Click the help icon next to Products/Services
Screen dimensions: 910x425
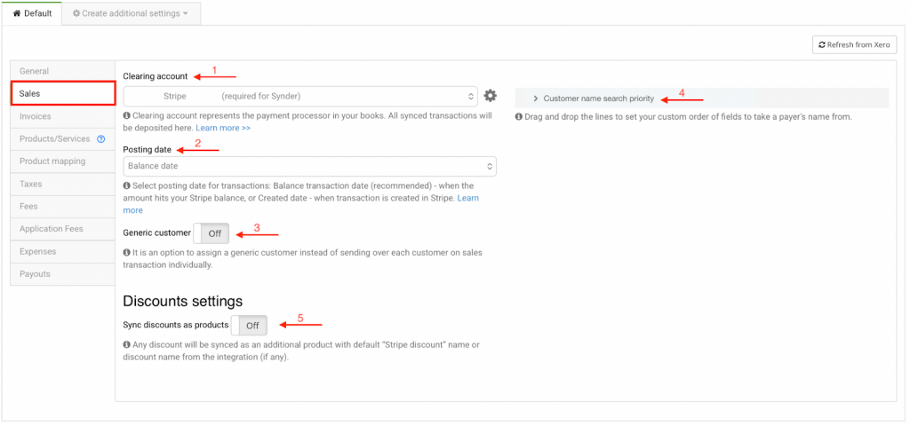[x=100, y=138]
